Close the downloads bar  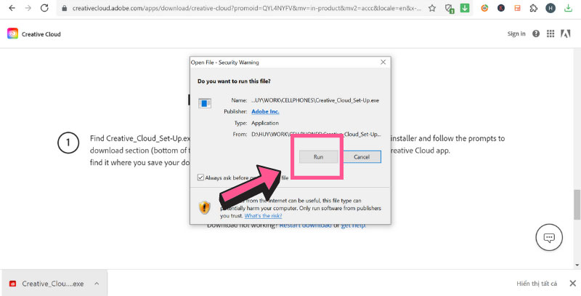coord(572,284)
